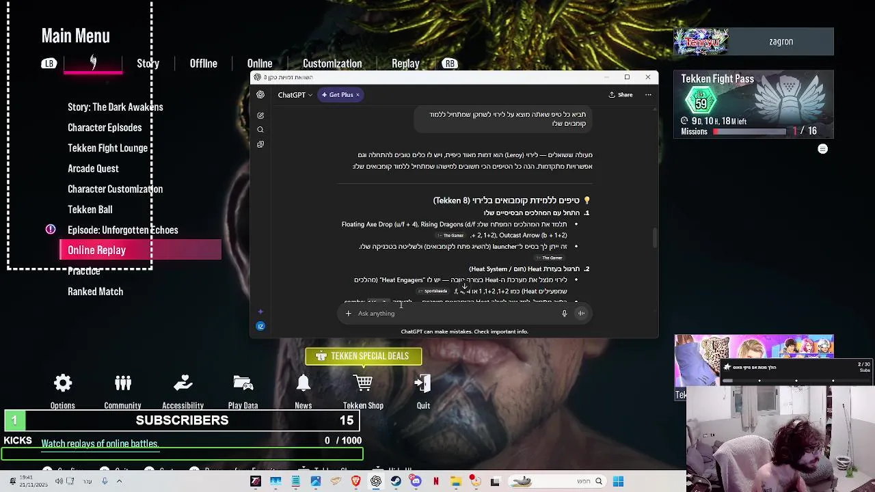Screen dimensions: 875x492
Task: Click the taskbar volume icon
Action: (x=59, y=481)
